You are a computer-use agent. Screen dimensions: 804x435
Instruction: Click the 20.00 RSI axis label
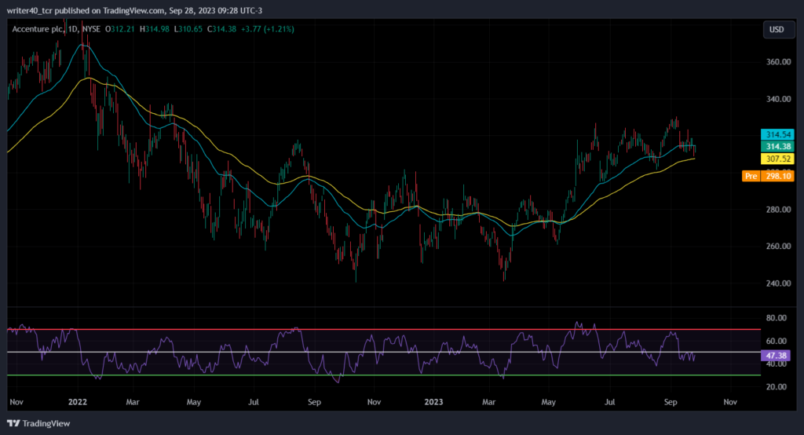pyautogui.click(x=777, y=387)
